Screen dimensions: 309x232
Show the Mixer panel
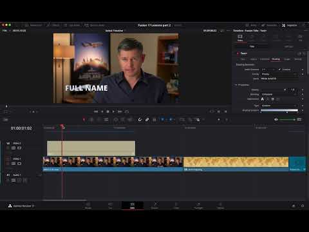tap(251, 25)
